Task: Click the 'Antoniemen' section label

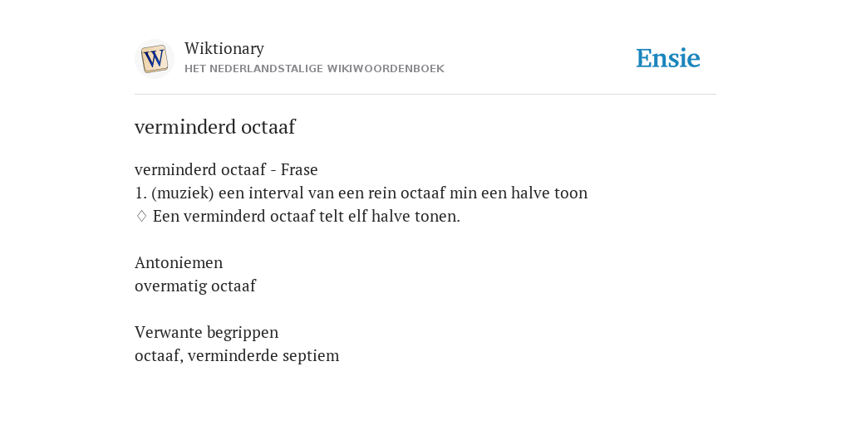Action: pos(179,262)
